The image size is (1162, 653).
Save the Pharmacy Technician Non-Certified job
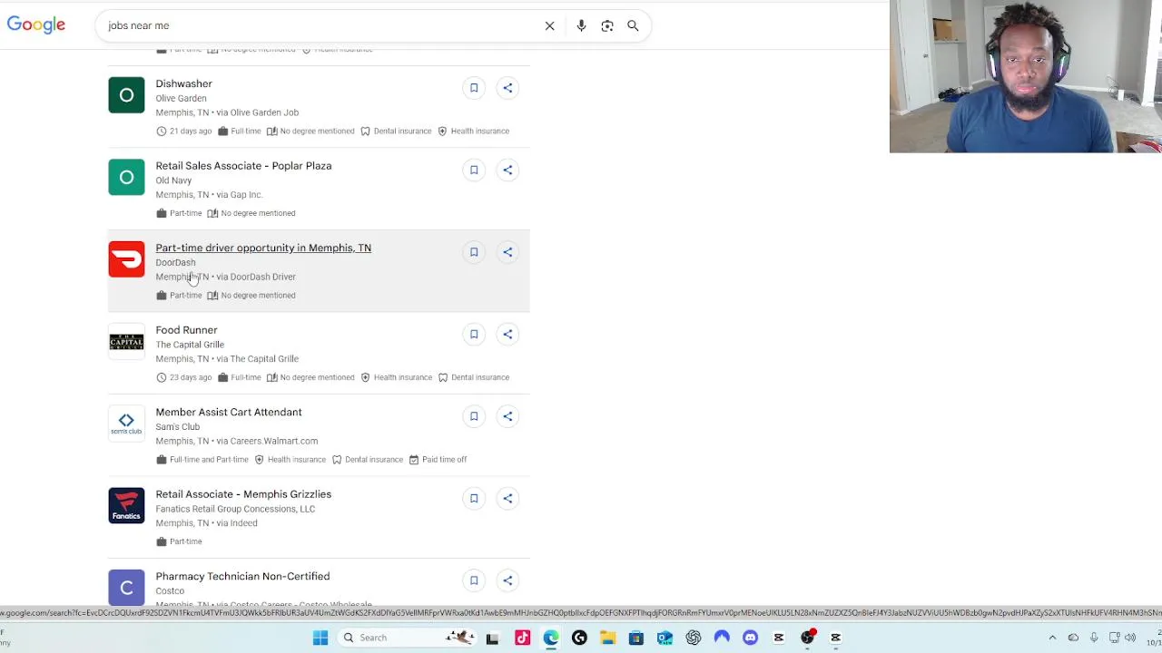coord(474,580)
